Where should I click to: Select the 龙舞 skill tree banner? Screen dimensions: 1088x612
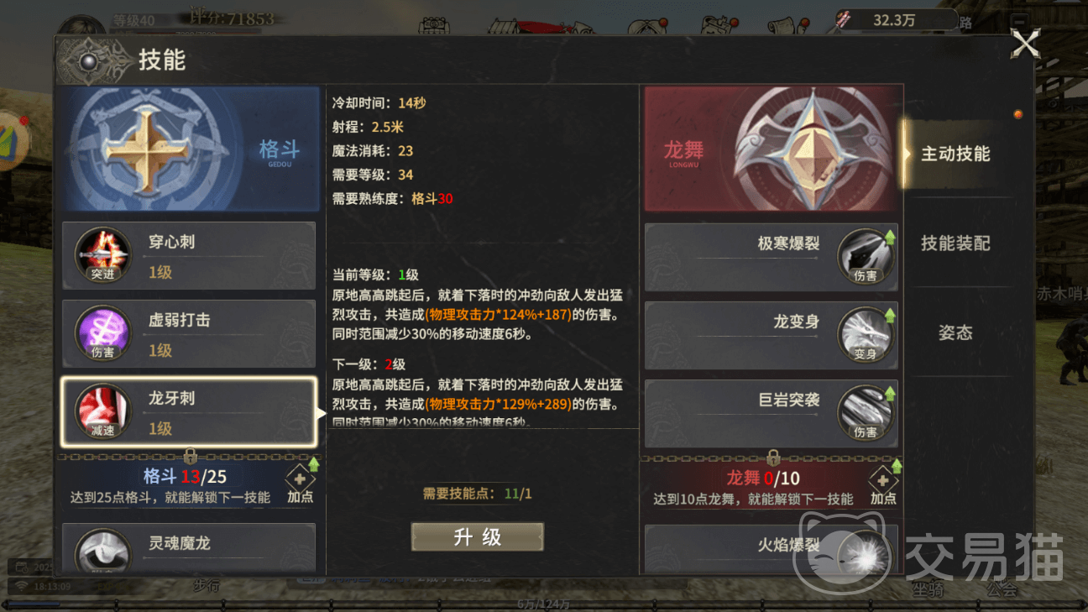pyautogui.click(x=772, y=149)
